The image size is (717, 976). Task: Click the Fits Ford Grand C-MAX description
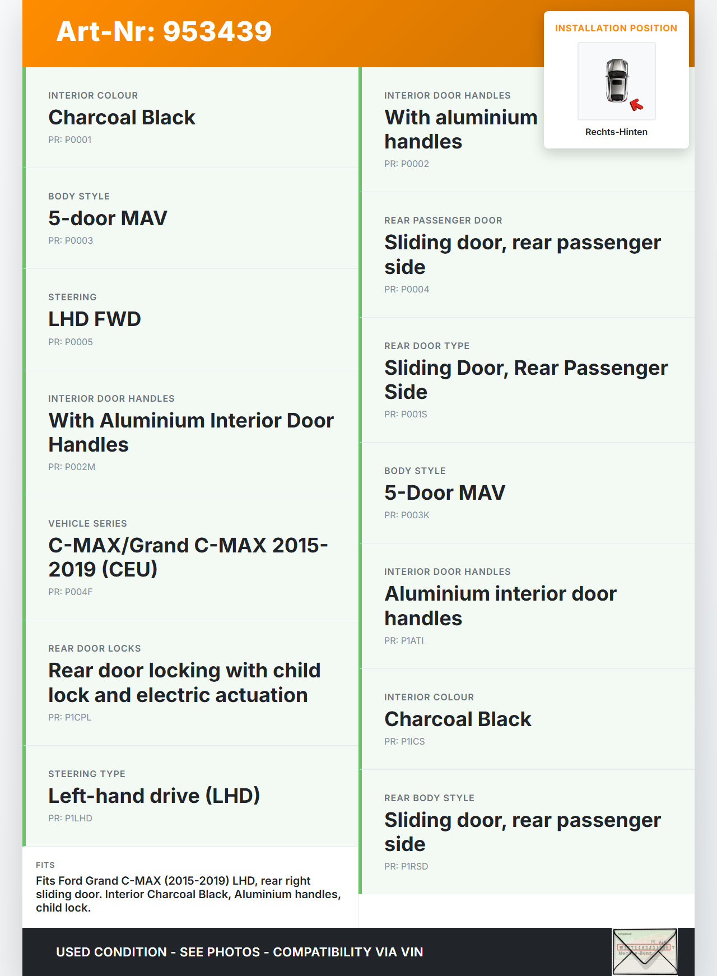coord(188,894)
